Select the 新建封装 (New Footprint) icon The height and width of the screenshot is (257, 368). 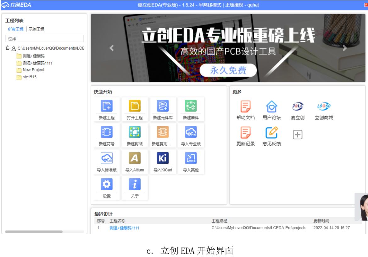134,132
